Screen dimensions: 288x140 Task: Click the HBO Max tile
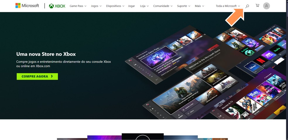tap(269, 55)
